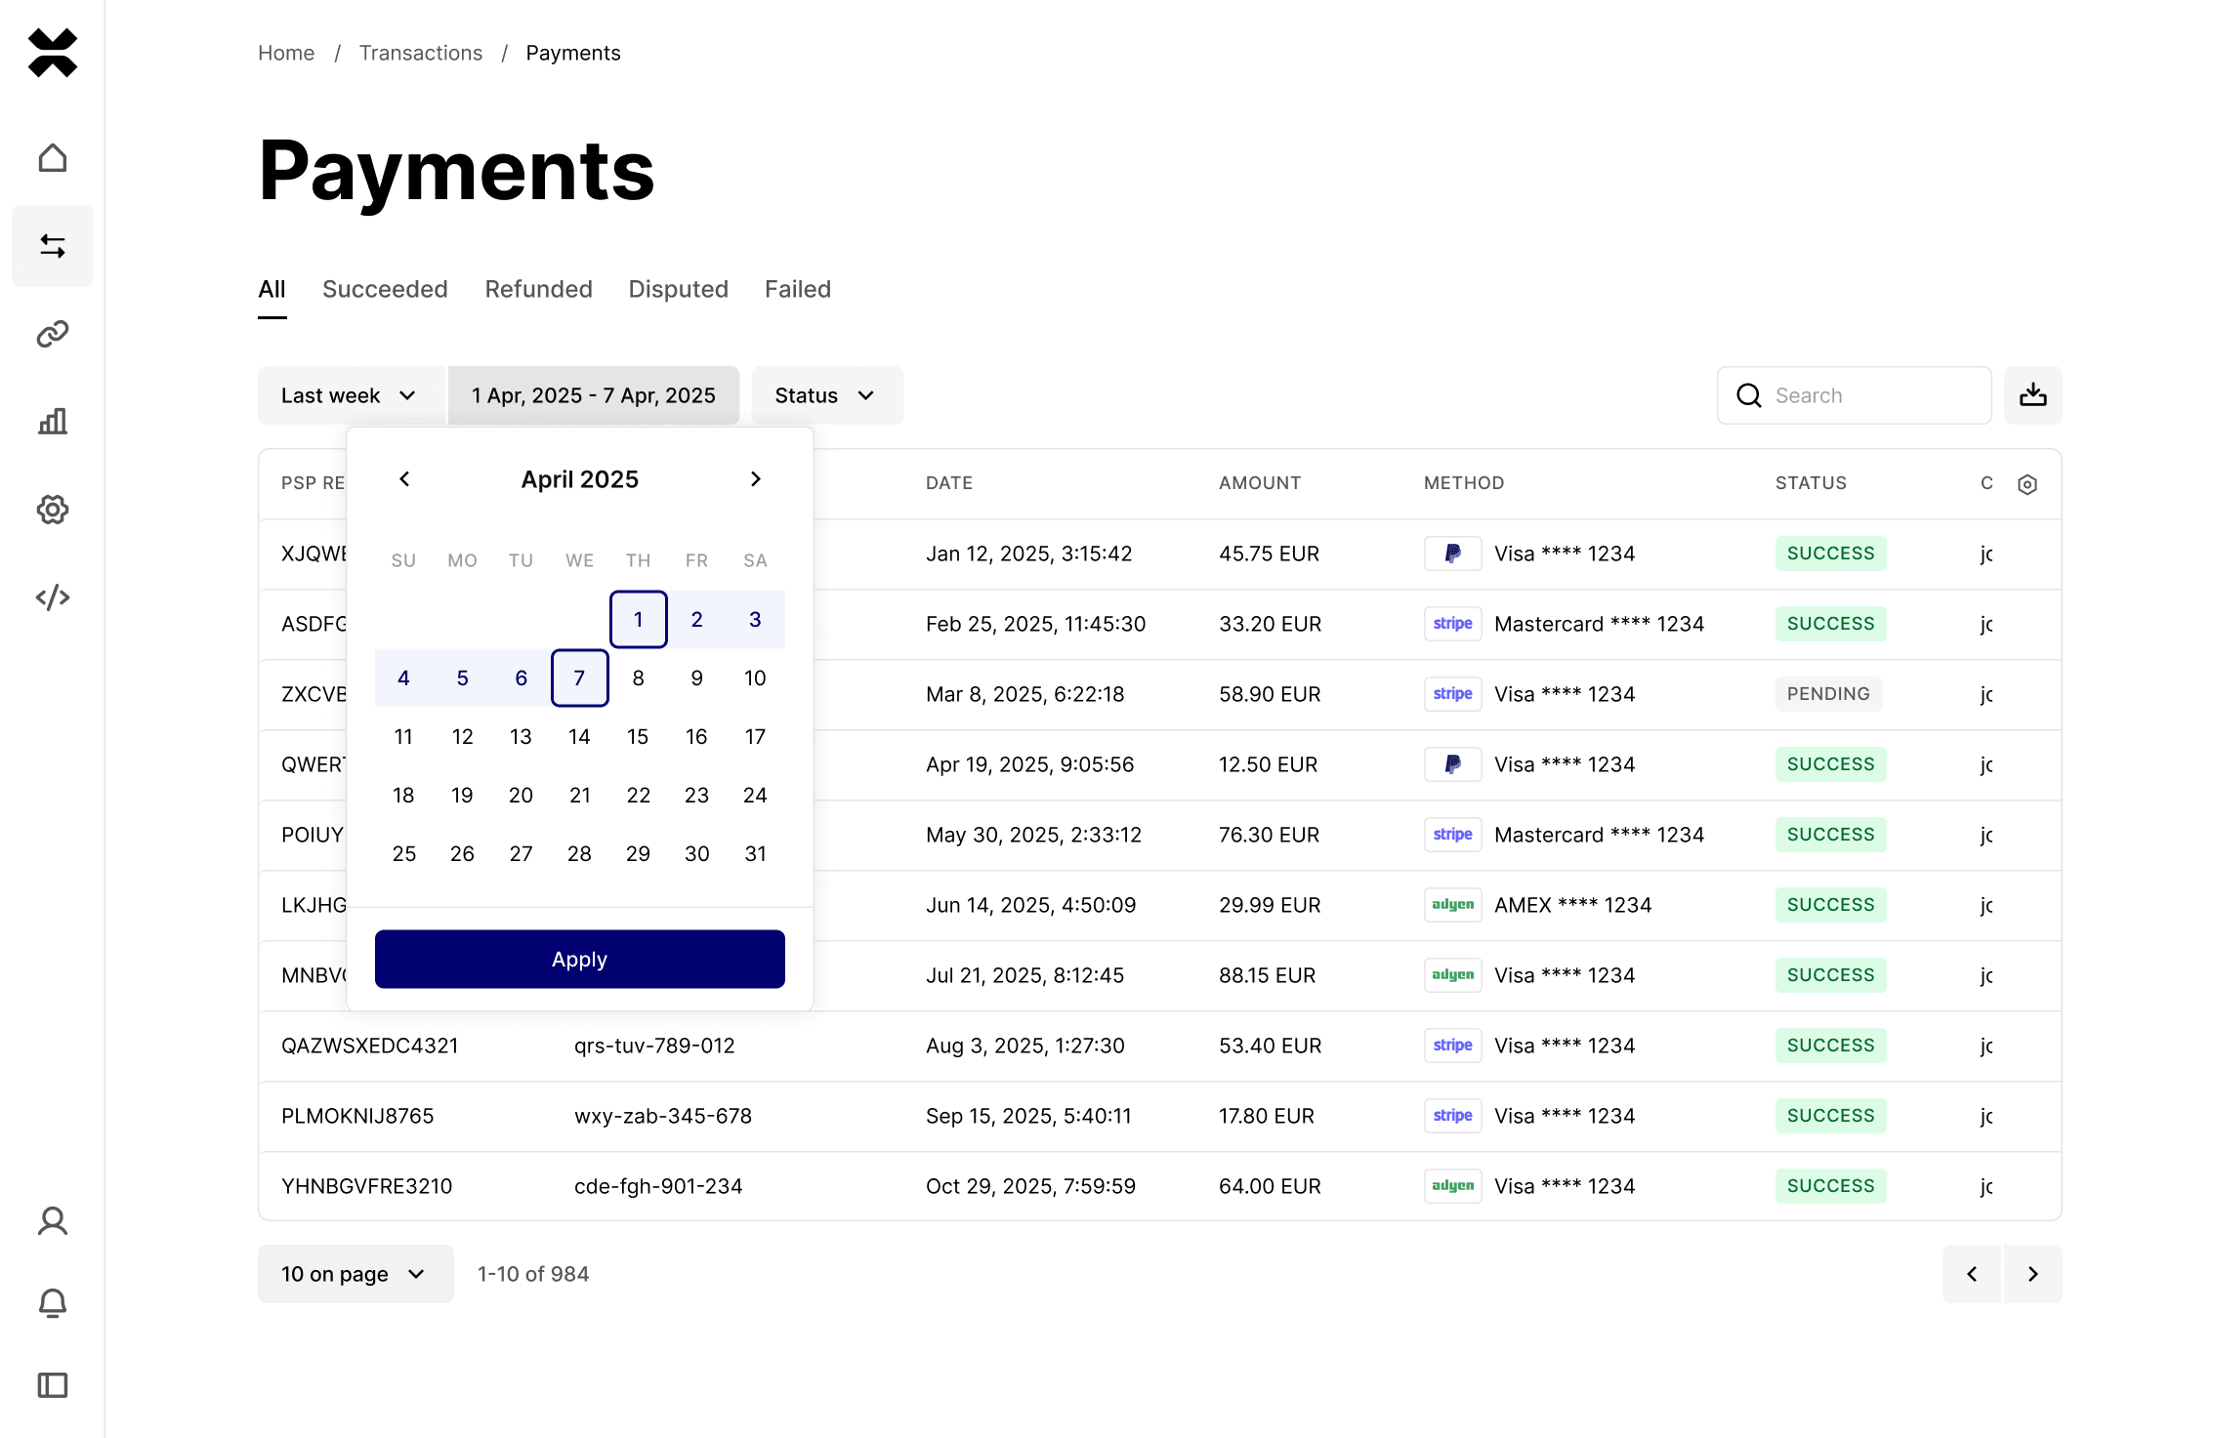Expand the Last week dropdown
2215x1438 pixels.
coord(349,395)
